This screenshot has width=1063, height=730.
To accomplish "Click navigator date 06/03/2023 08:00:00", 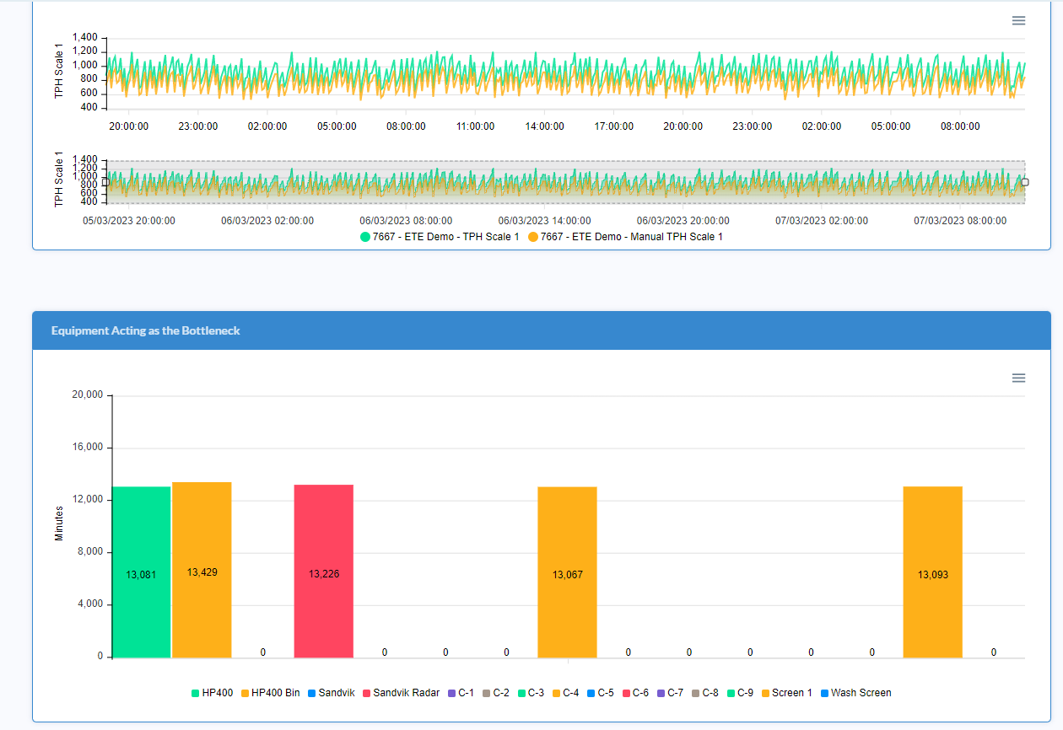I will (x=406, y=221).
